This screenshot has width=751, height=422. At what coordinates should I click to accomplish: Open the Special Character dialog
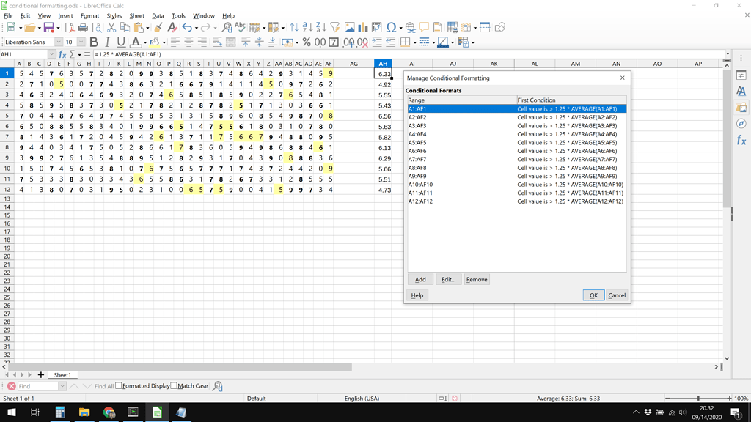(x=389, y=28)
